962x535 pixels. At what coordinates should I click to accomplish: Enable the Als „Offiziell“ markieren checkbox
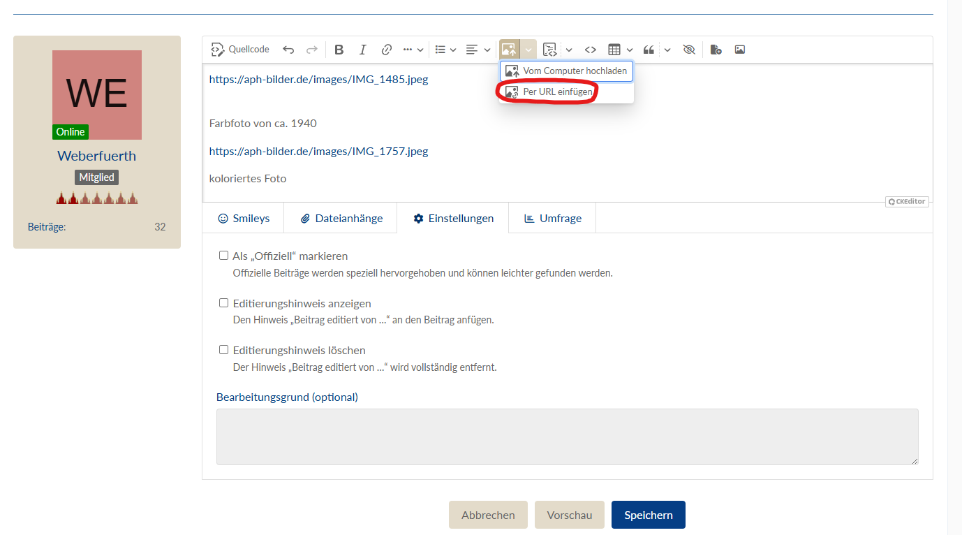224,256
